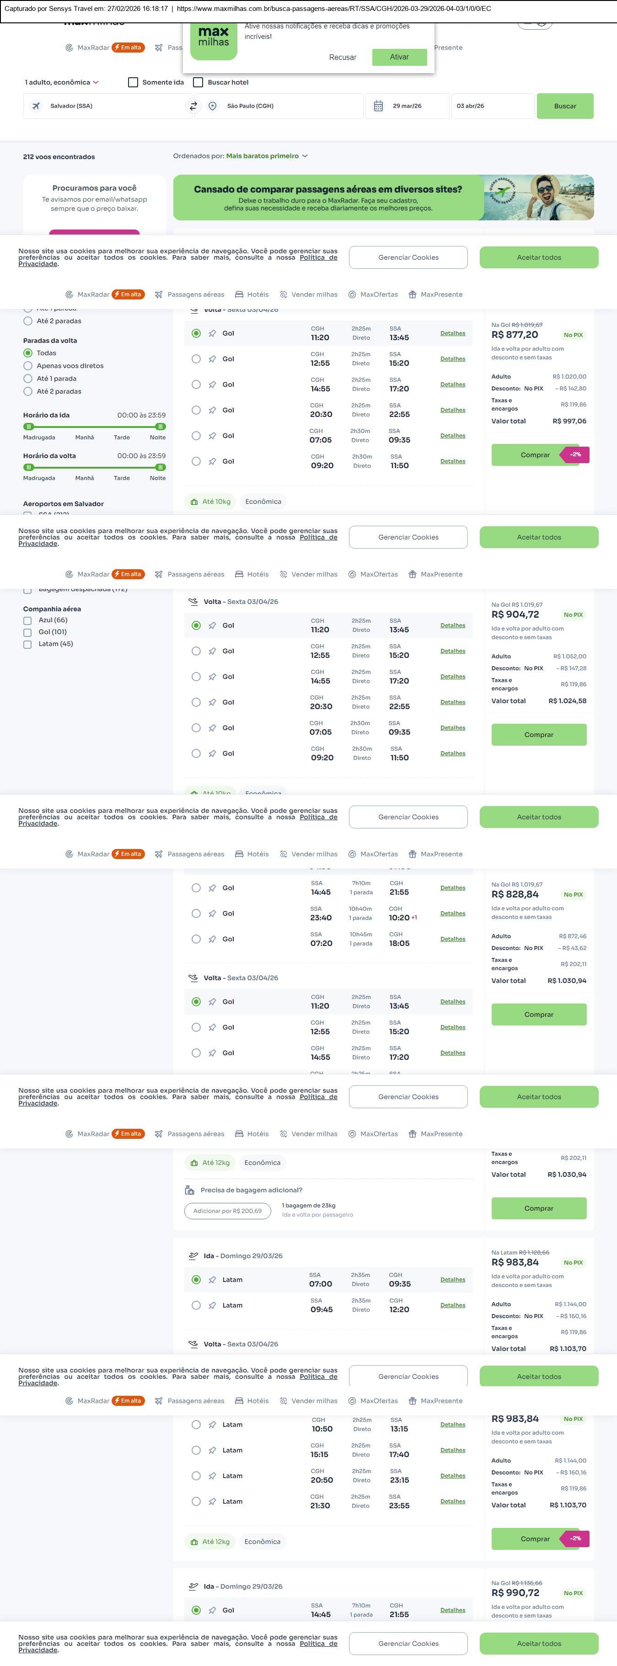The width and height of the screenshot is (617, 1666).
Task: Click the calendar icon beside 29 mar/26
Action: click(378, 106)
